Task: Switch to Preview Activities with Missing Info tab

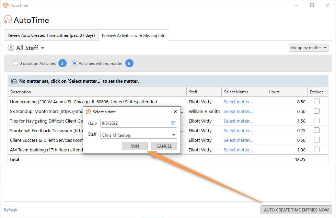Action: (134, 36)
